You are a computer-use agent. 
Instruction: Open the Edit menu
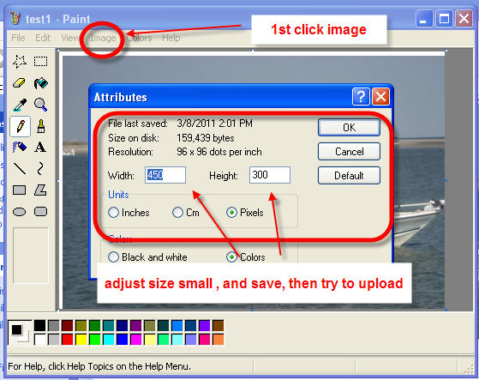point(43,38)
